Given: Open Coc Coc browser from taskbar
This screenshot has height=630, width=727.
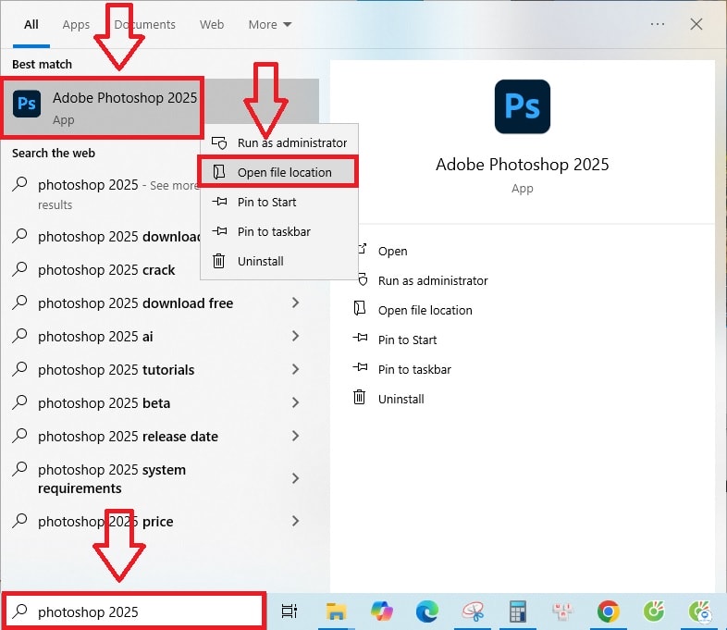Looking at the screenshot, I should click(654, 611).
